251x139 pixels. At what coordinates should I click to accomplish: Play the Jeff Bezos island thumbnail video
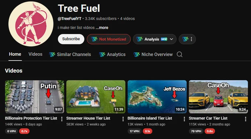click(157, 97)
